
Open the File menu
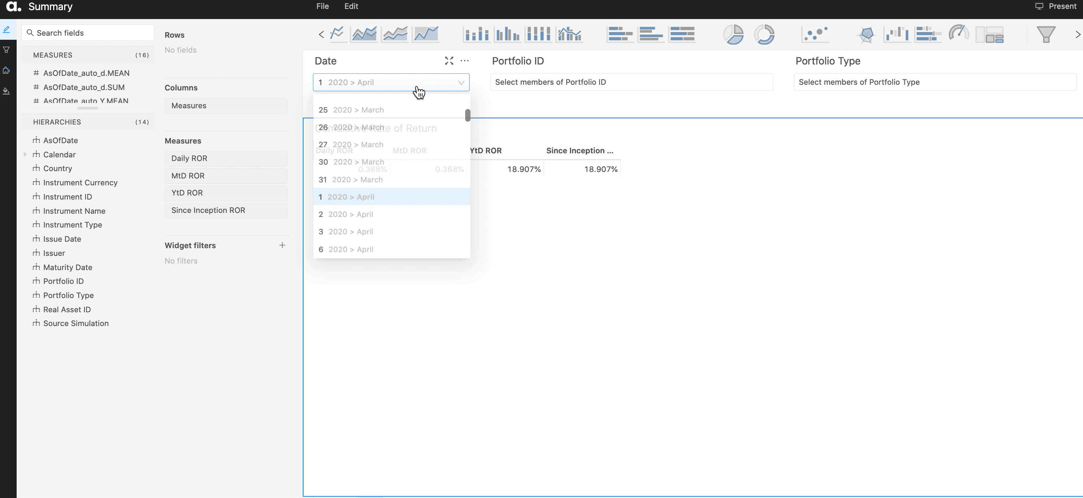(x=322, y=6)
